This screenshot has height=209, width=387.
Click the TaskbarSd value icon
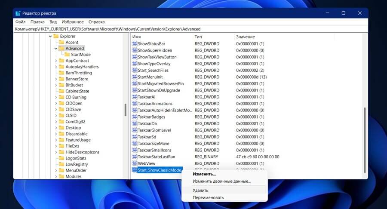(x=135, y=137)
